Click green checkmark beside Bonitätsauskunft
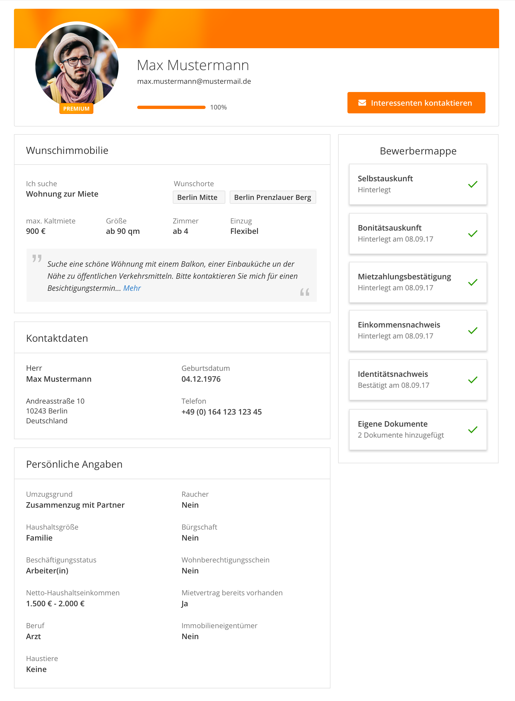The height and width of the screenshot is (701, 515). tap(473, 234)
